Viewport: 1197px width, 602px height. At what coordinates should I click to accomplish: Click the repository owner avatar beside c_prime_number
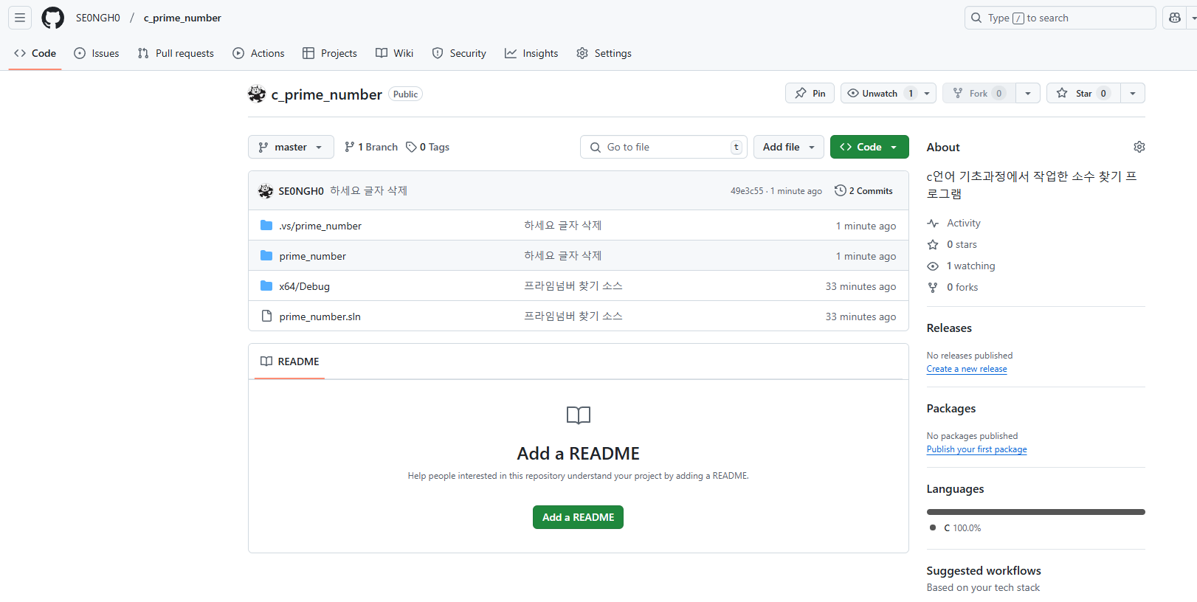point(257,94)
